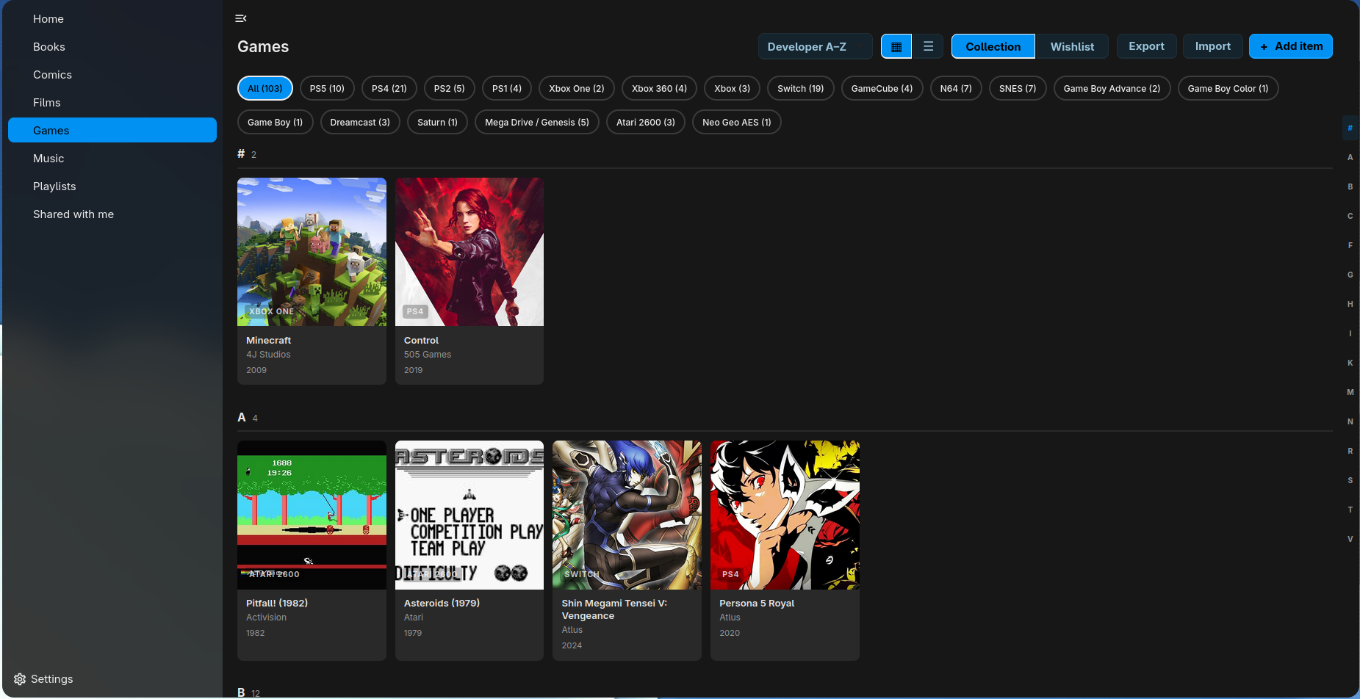
Task: Open Playlists in the sidebar
Action: pos(112,186)
